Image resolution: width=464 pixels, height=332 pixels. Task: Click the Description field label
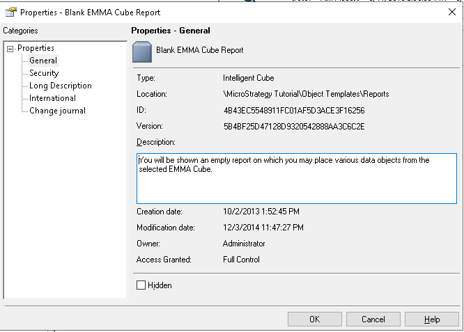[x=156, y=142]
